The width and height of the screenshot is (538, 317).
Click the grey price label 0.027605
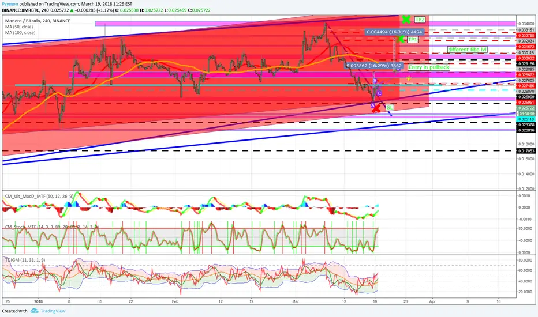point(526,81)
